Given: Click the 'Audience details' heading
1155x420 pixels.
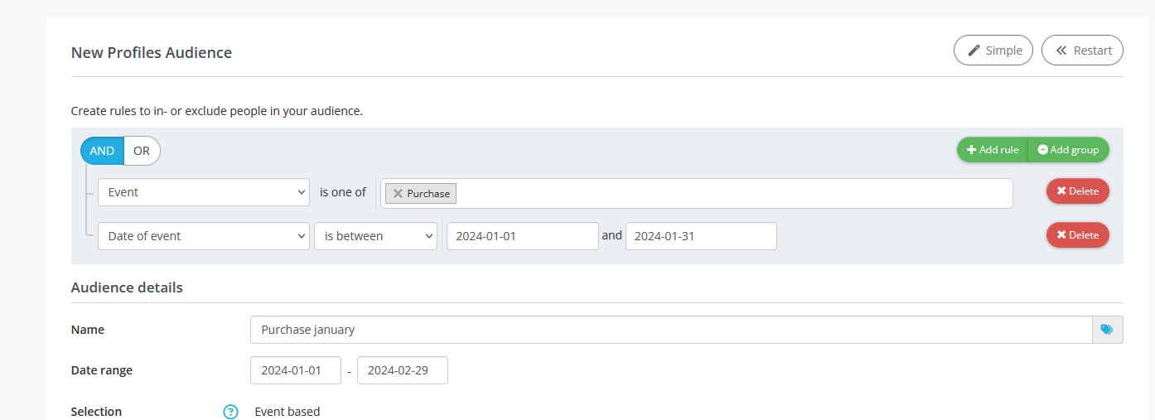Looking at the screenshot, I should point(127,287).
